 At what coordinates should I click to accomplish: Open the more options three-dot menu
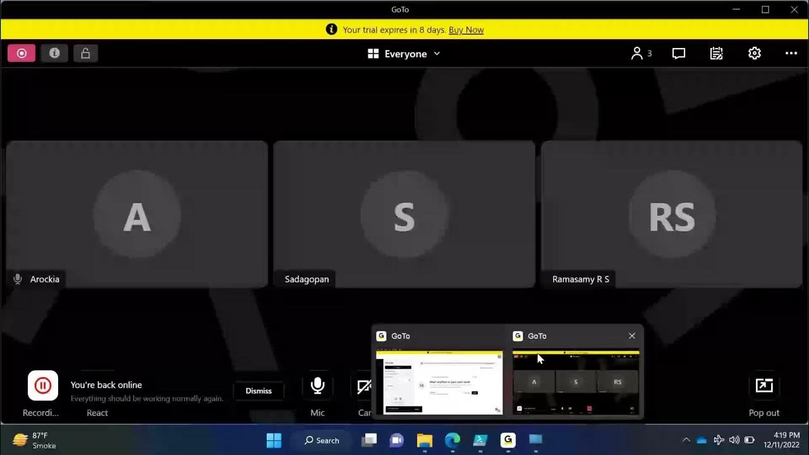pyautogui.click(x=791, y=54)
